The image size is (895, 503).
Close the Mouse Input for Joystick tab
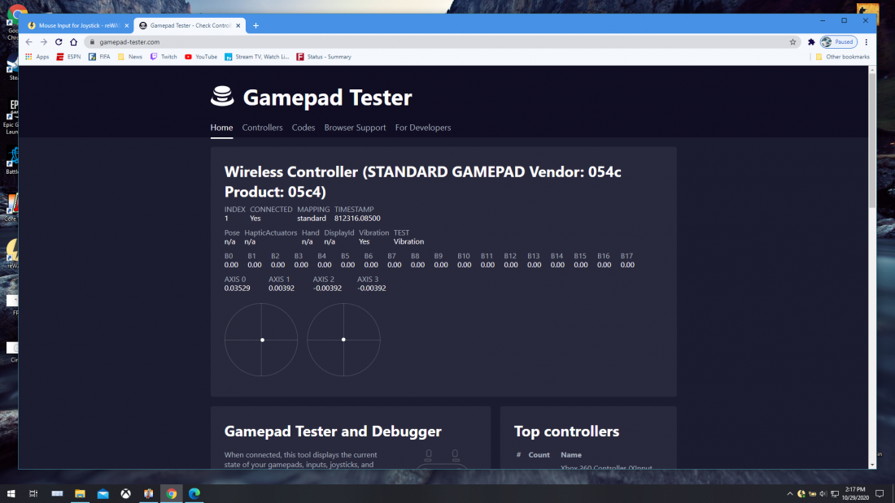[x=127, y=26]
